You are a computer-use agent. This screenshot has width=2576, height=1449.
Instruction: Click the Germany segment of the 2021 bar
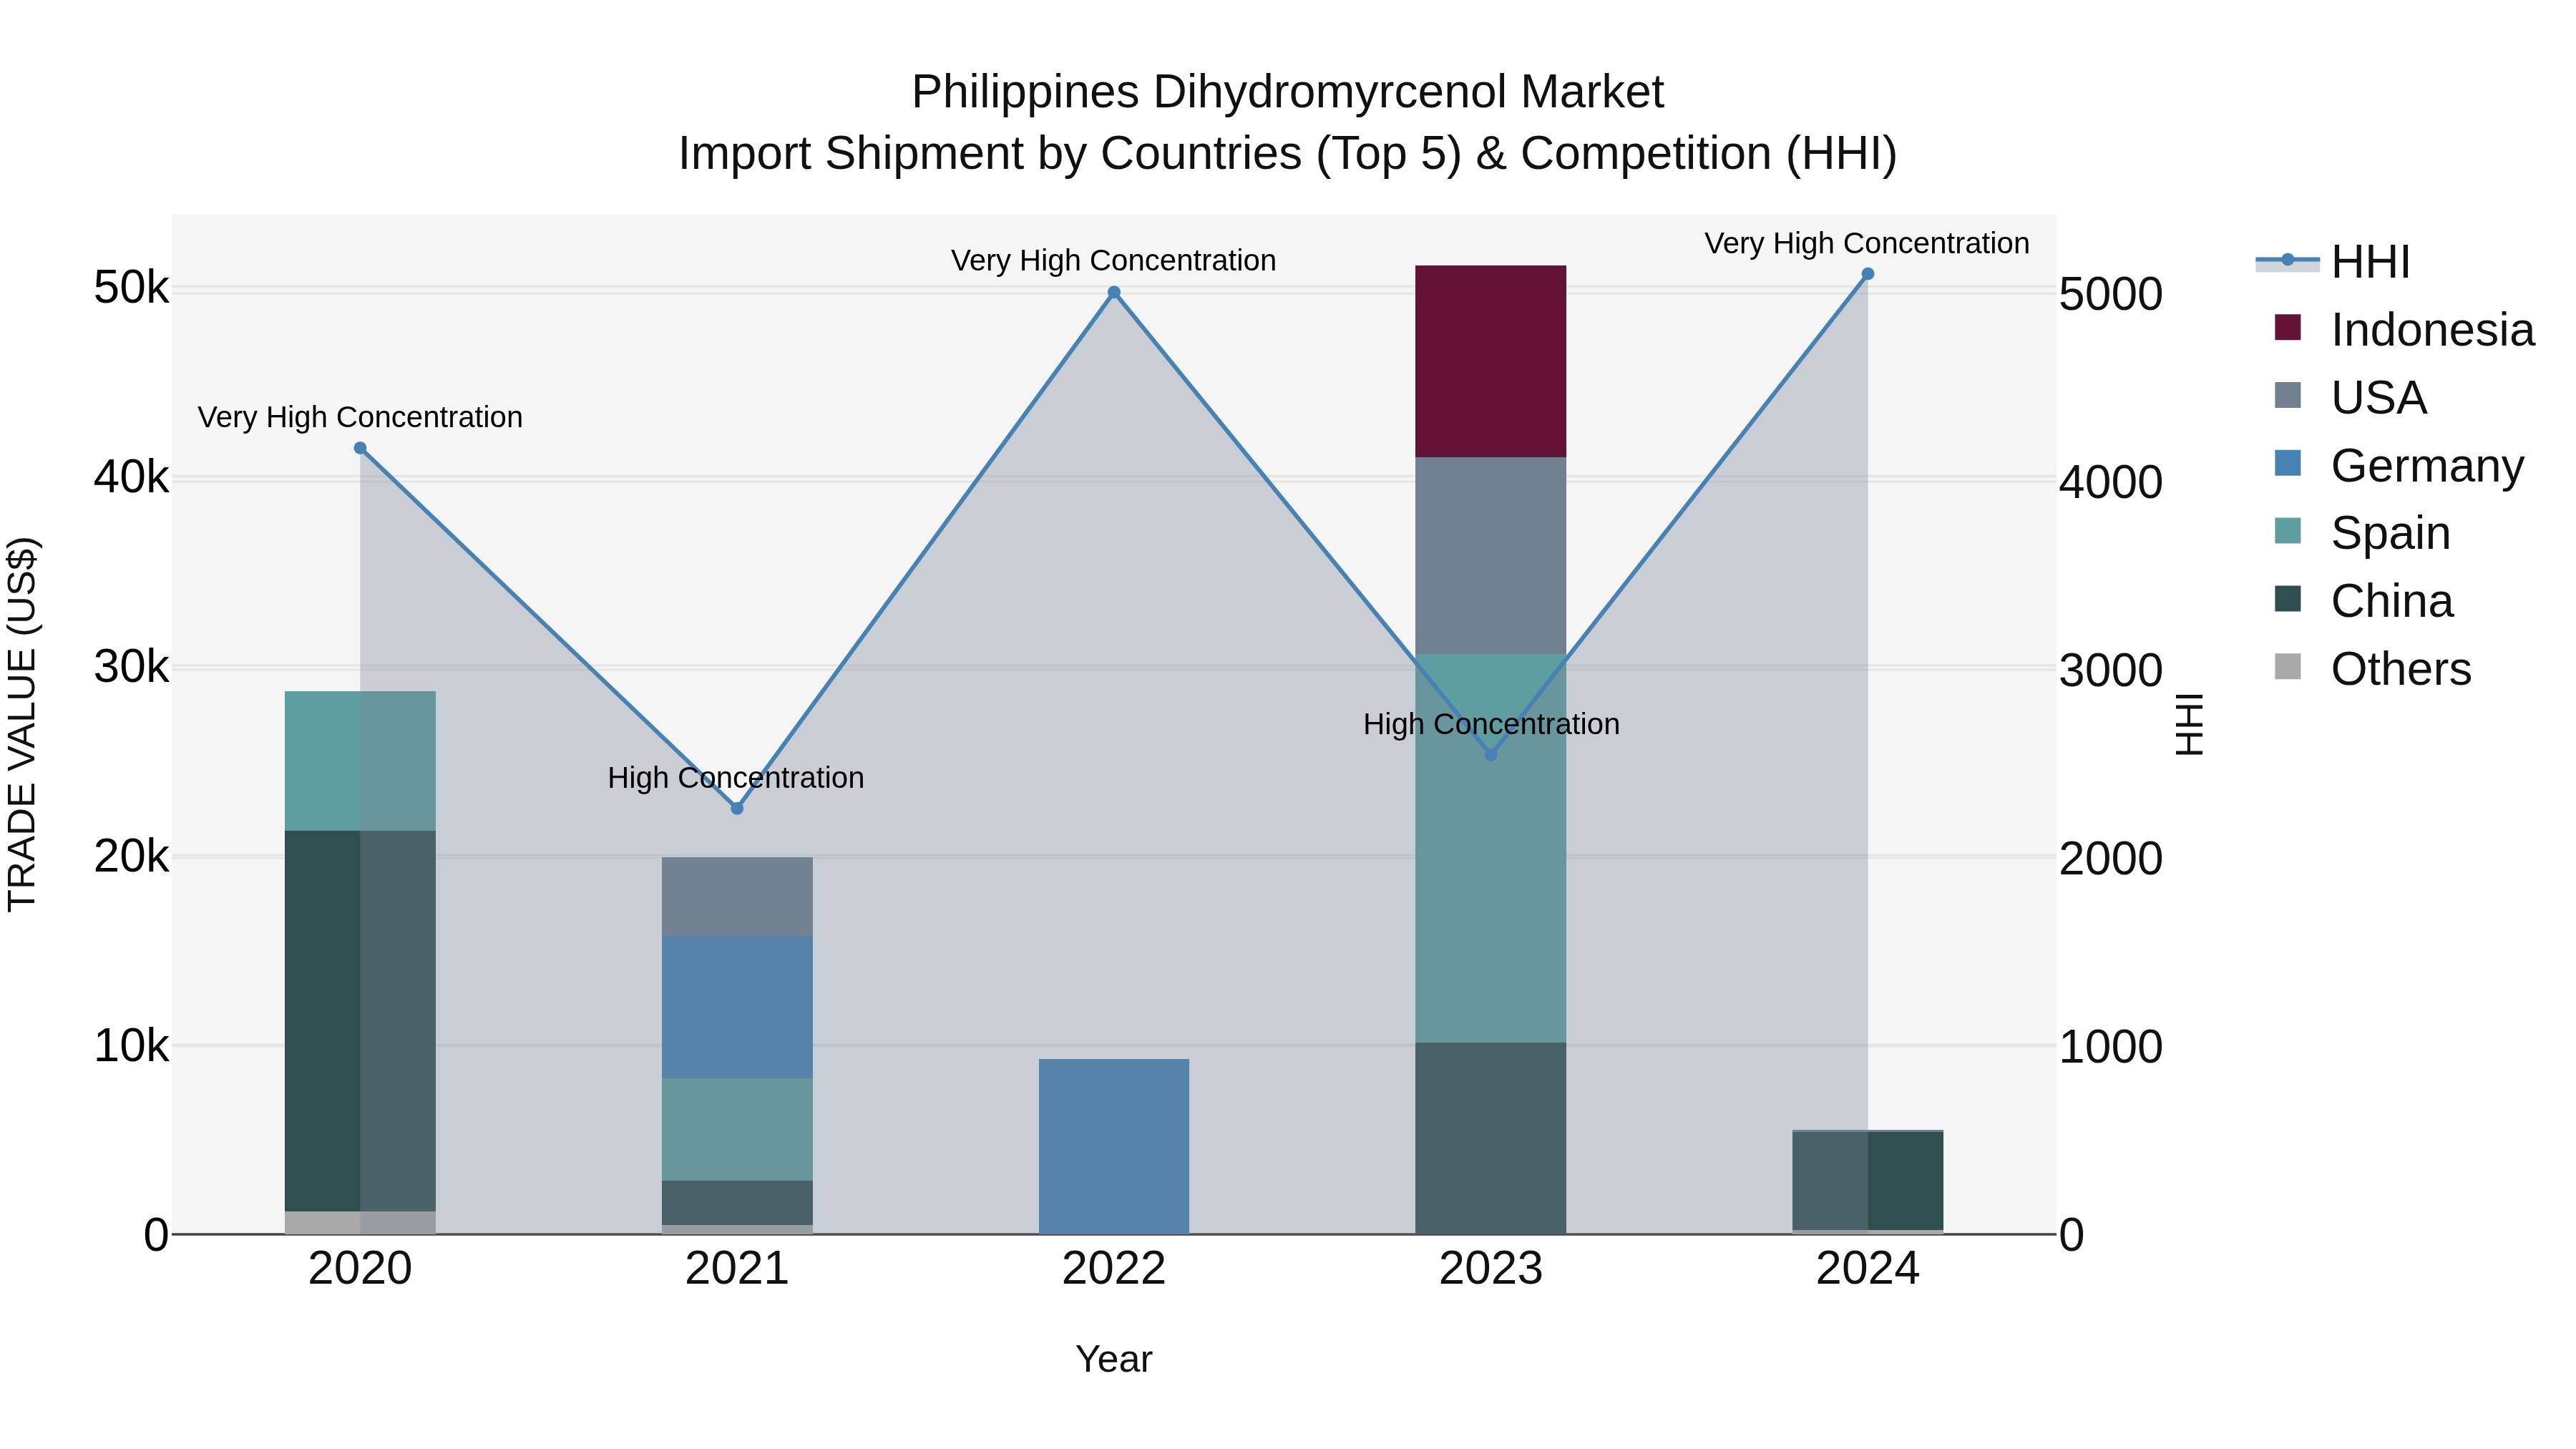click(737, 1007)
